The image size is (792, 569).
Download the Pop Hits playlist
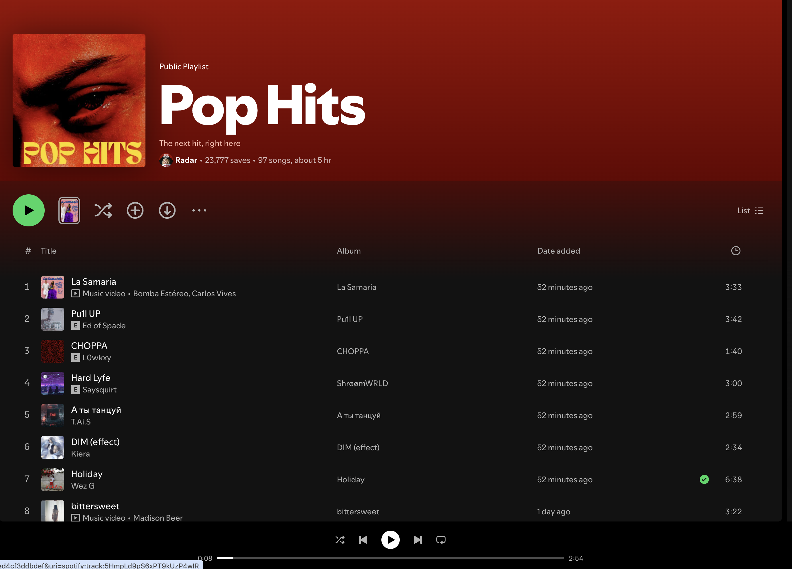tap(167, 210)
